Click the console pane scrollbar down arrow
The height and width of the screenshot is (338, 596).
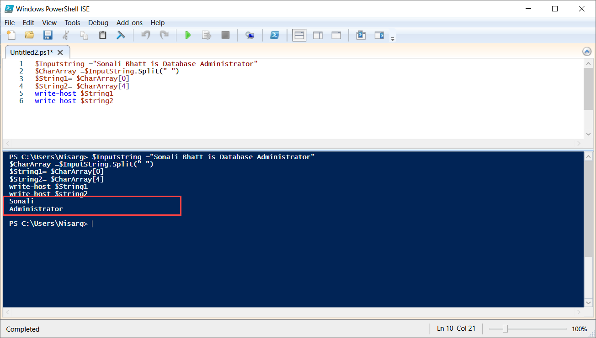point(589,302)
